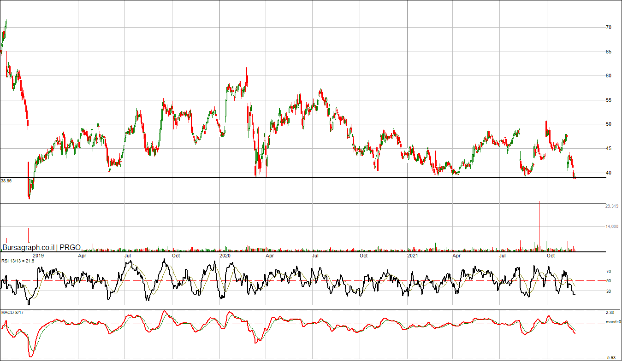Select the 30 level on the RSI axis
The height and width of the screenshot is (361, 622).
click(x=609, y=291)
